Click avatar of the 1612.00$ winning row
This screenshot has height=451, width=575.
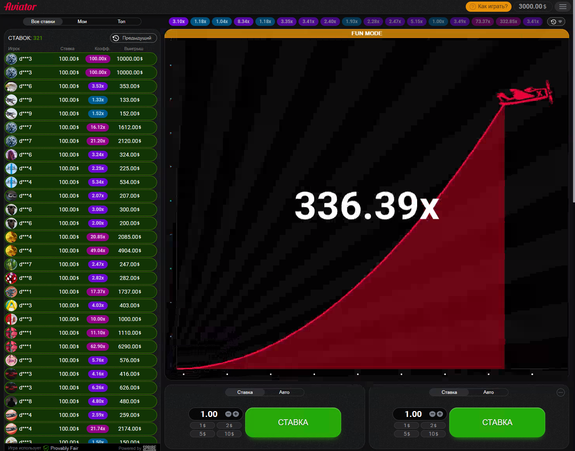11,127
